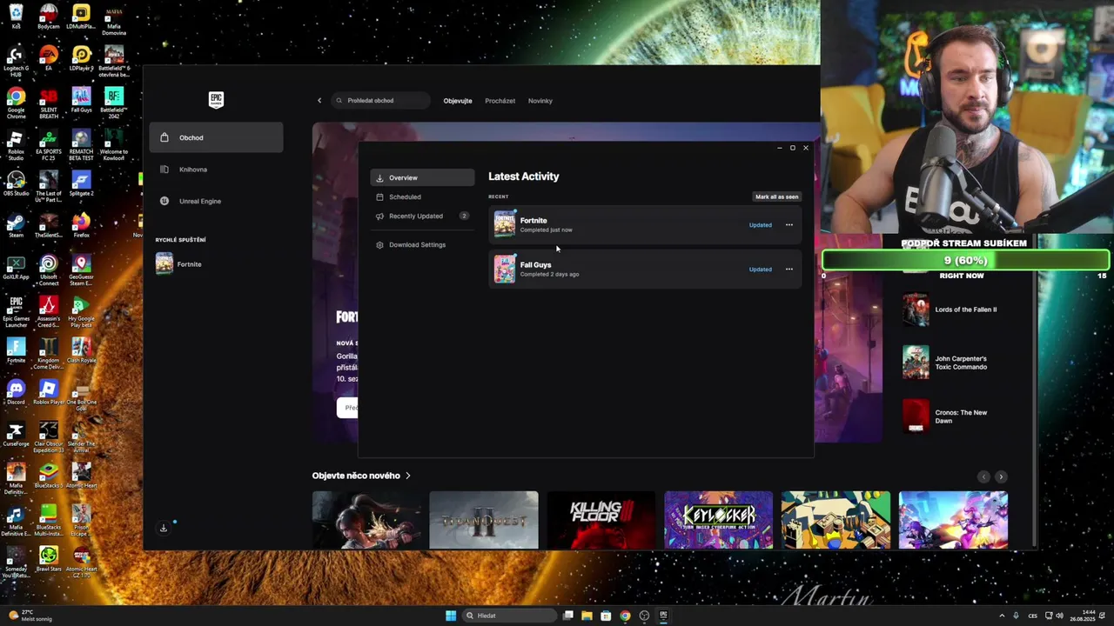1114x626 pixels.
Task: Click Updated status on Fortnite row
Action: [760, 225]
